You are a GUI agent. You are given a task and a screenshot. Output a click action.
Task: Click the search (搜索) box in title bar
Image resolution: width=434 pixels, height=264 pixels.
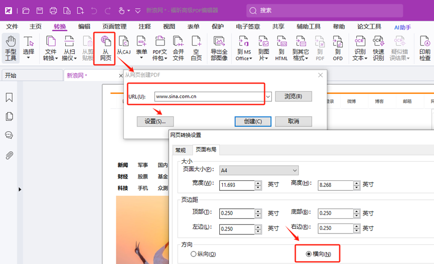coord(325,11)
